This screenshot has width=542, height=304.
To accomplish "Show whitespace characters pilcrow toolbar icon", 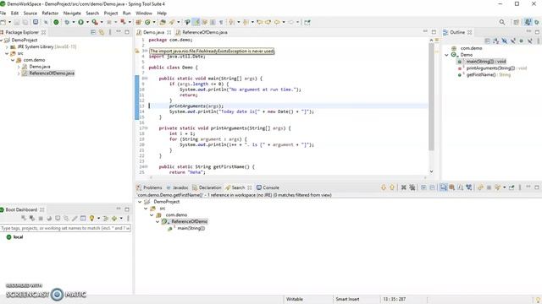I will pyautogui.click(x=221, y=23).
